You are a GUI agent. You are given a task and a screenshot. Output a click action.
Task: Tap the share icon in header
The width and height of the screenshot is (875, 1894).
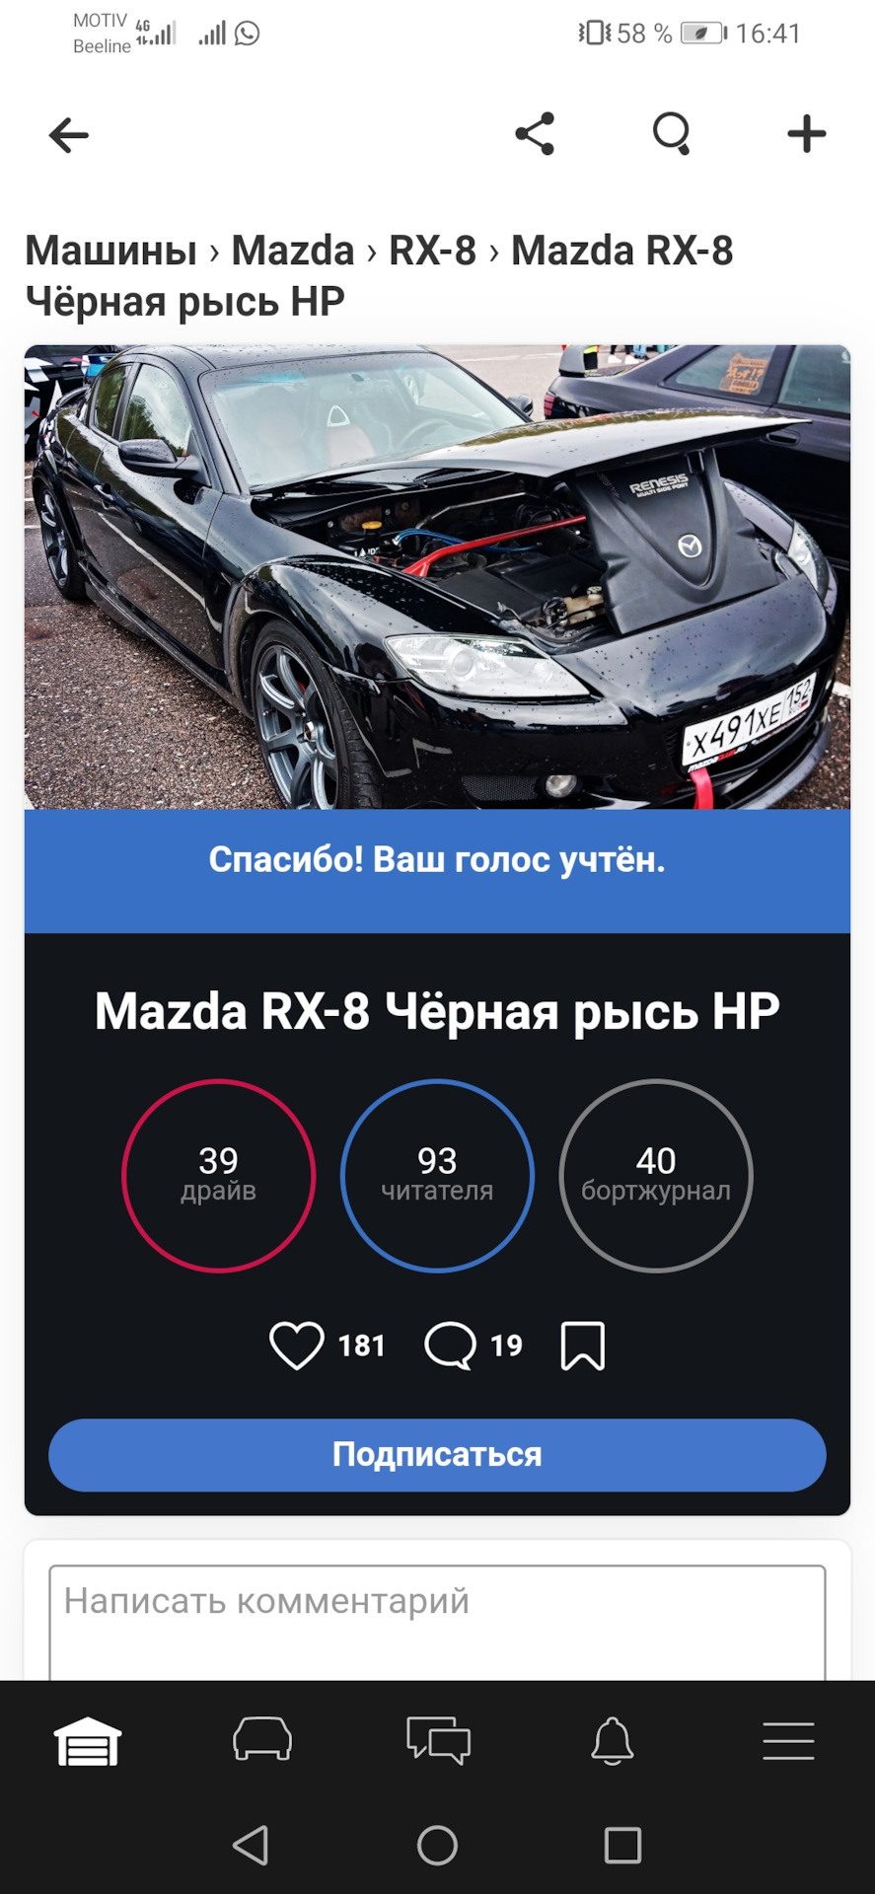pyautogui.click(x=535, y=133)
